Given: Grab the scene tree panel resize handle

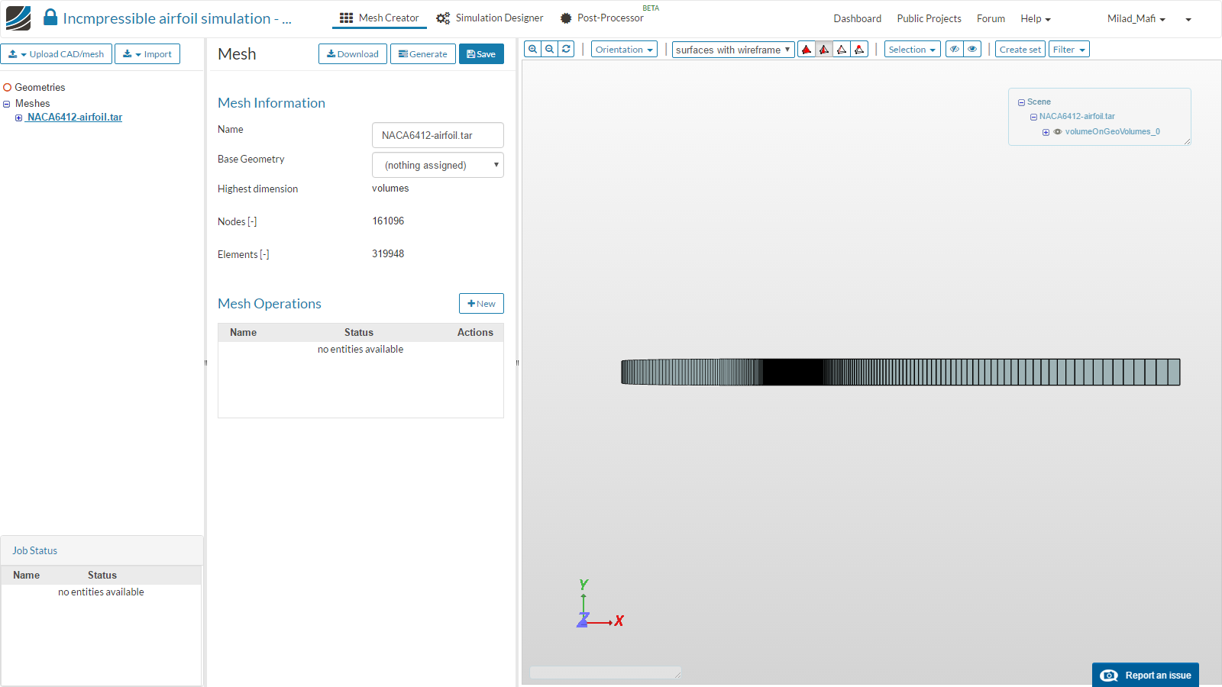Looking at the screenshot, I should 1188,141.
